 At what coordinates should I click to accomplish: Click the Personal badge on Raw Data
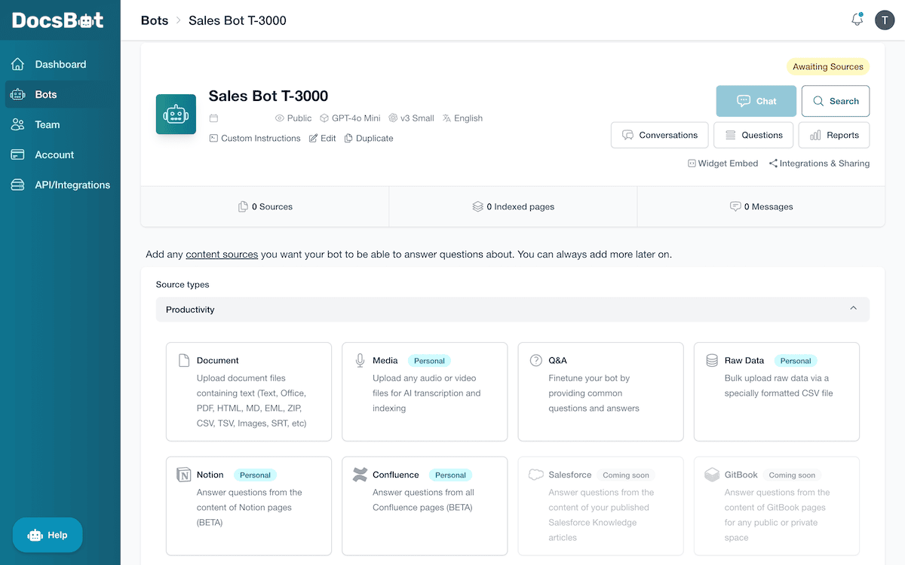tap(796, 361)
